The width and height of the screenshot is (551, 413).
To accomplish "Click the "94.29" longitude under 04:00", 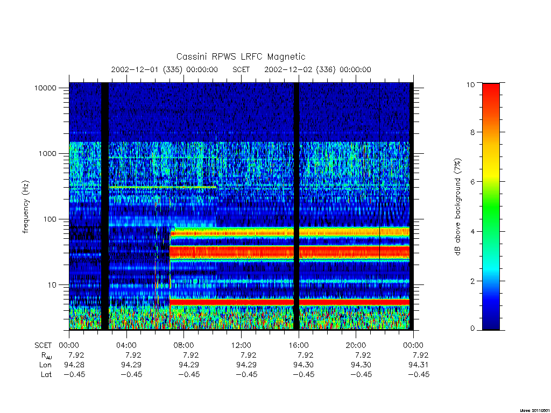I will coord(131,365).
